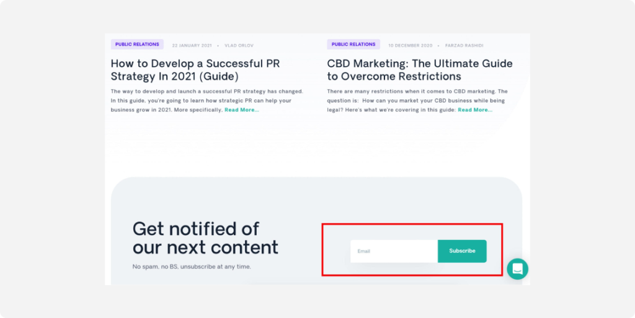The image size is (635, 318).
Task: View author Farzad Rashidi's posts
Action: click(x=464, y=46)
